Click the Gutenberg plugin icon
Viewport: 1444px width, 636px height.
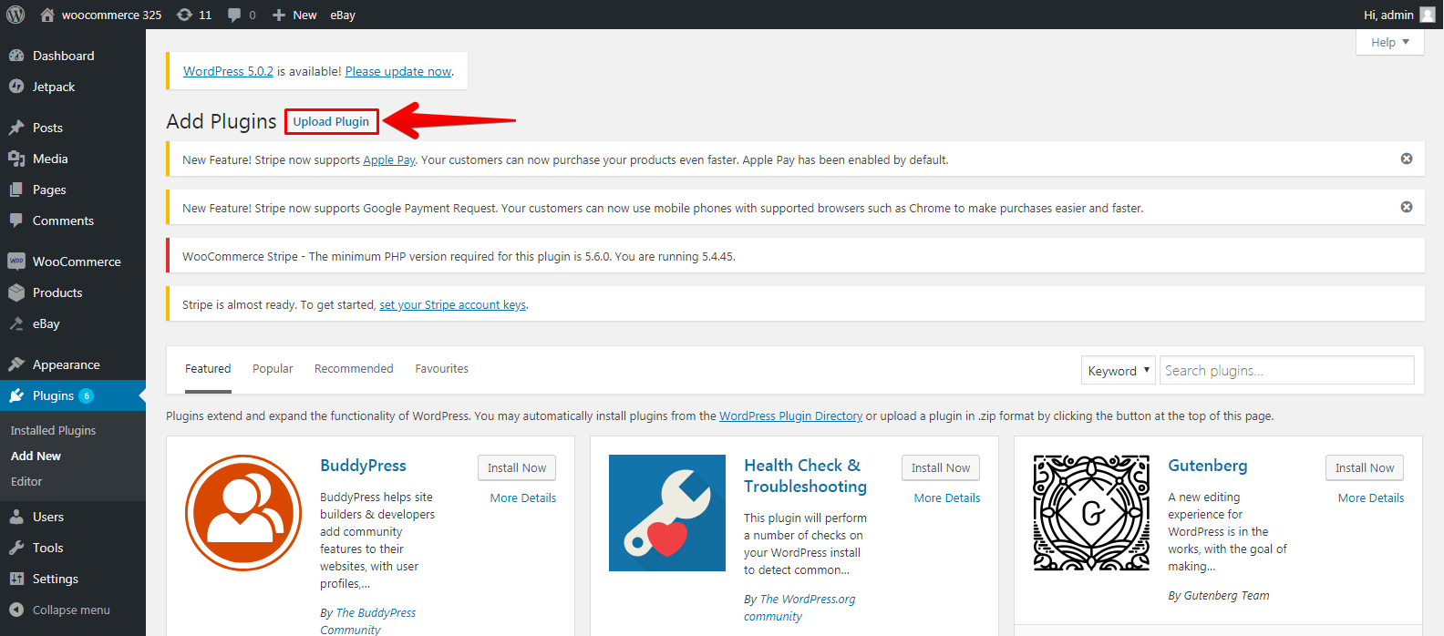pyautogui.click(x=1091, y=513)
